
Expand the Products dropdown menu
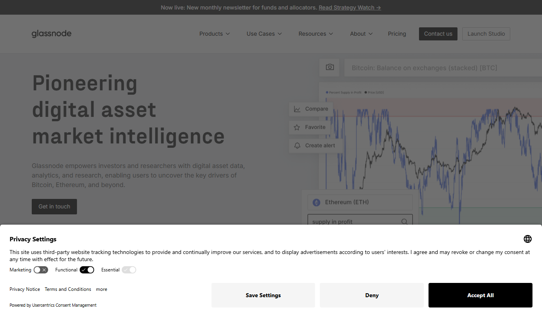point(215,34)
